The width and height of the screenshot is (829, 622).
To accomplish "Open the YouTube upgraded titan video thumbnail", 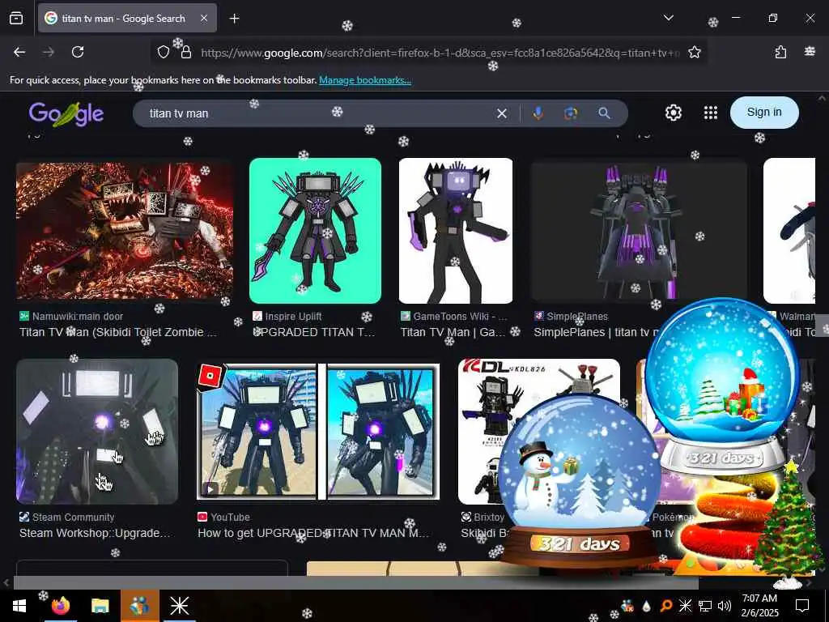I will [317, 431].
